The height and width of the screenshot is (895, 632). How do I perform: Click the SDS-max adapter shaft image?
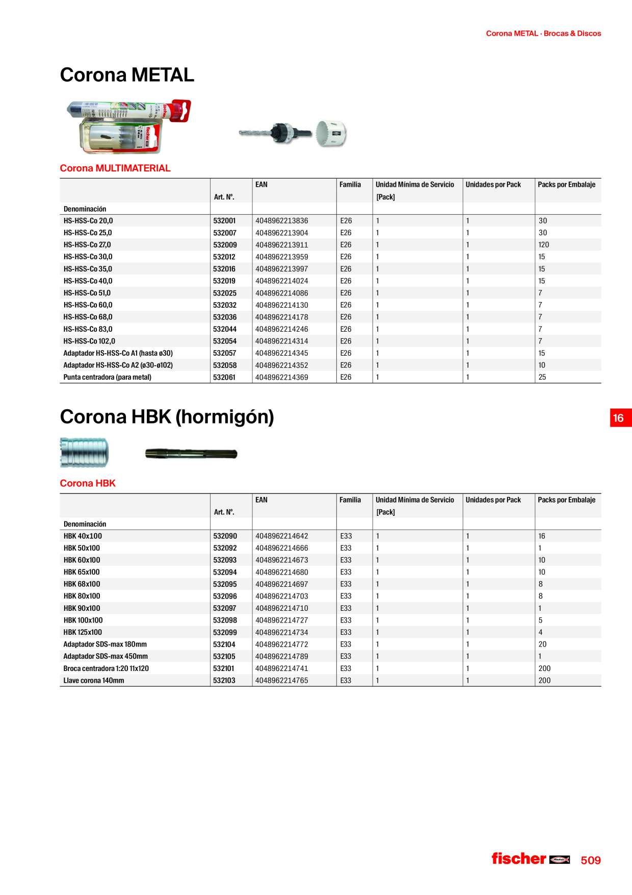191,454
